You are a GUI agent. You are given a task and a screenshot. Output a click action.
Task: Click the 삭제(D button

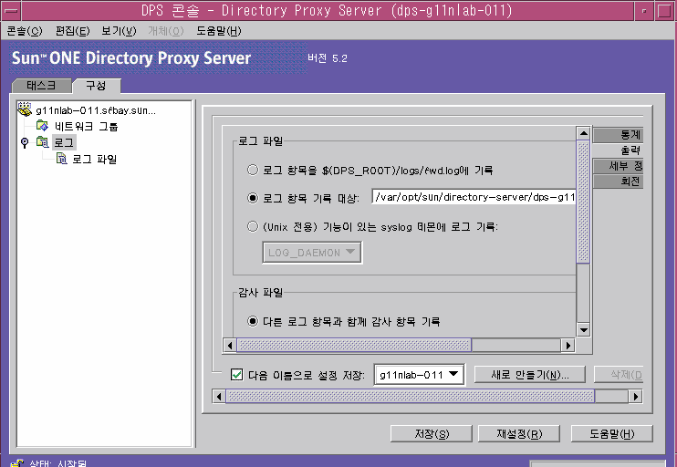(x=619, y=375)
